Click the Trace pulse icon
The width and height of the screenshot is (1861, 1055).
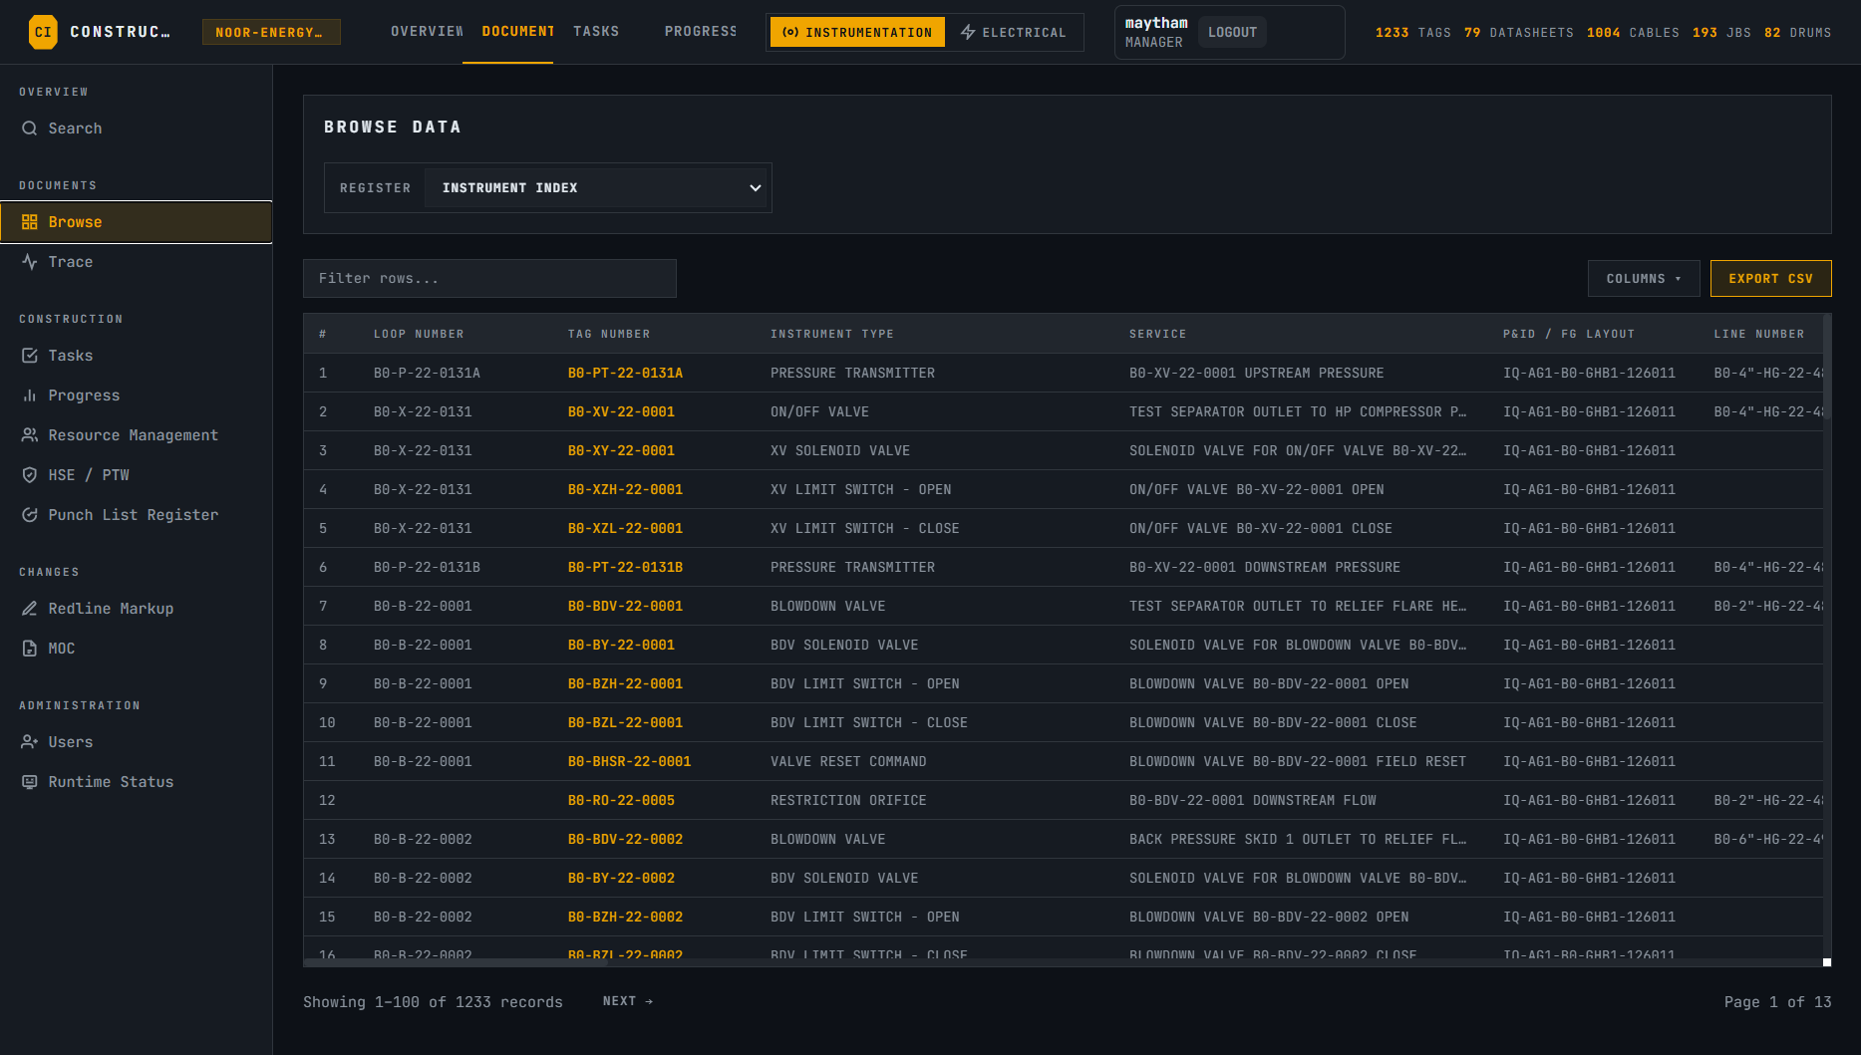30,262
